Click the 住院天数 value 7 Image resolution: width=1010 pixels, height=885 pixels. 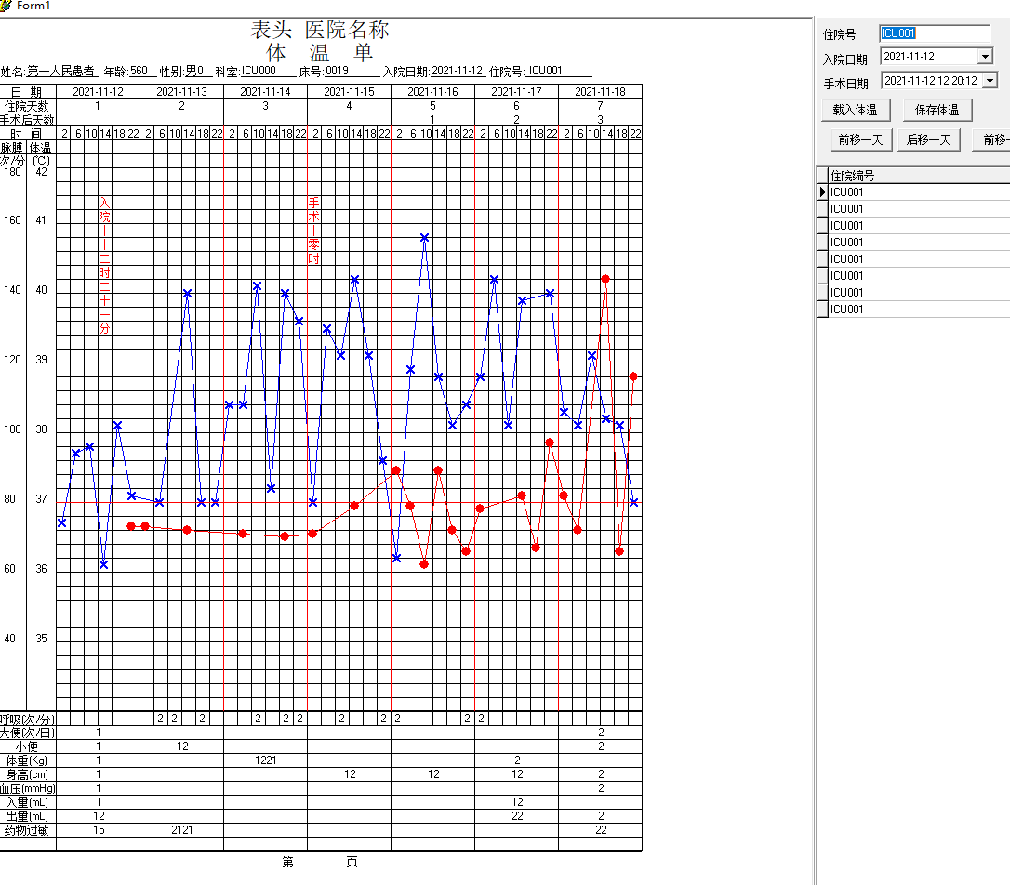pyautogui.click(x=601, y=106)
